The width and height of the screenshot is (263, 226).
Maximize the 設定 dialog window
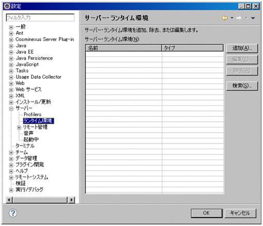pyautogui.click(x=248, y=6)
